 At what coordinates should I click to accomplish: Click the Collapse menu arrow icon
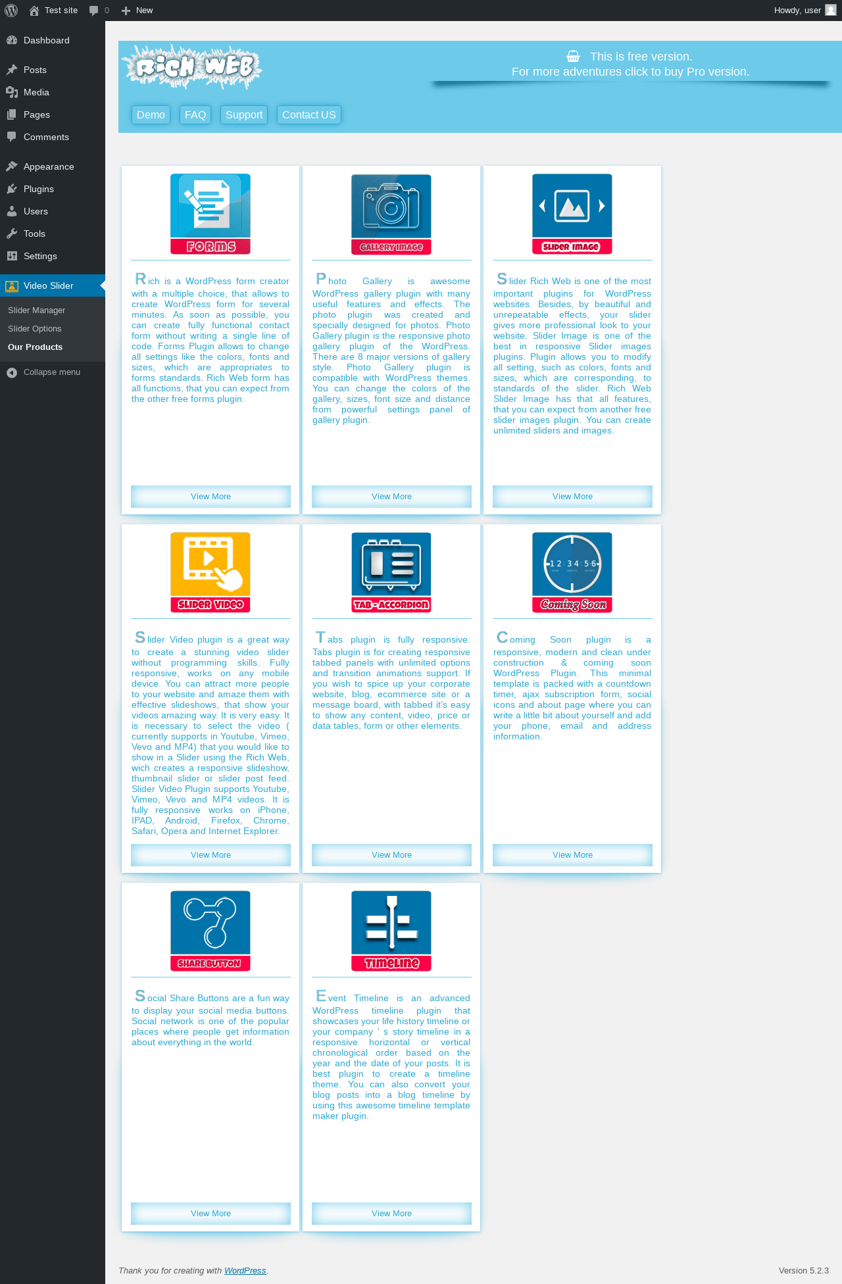pyautogui.click(x=12, y=372)
